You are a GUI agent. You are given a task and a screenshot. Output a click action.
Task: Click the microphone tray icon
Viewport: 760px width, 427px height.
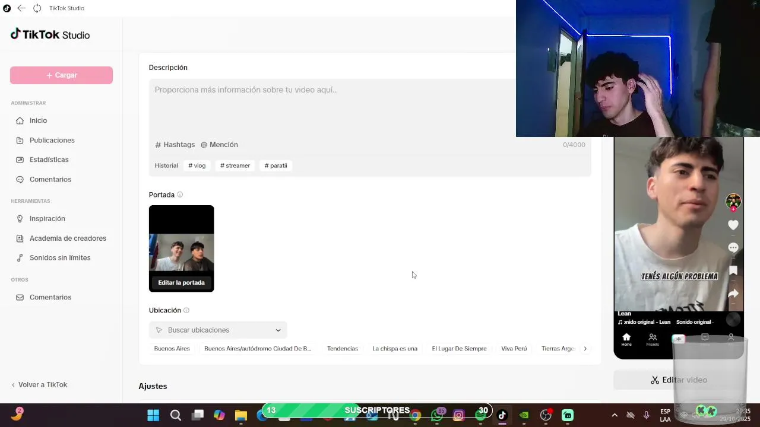click(x=647, y=415)
